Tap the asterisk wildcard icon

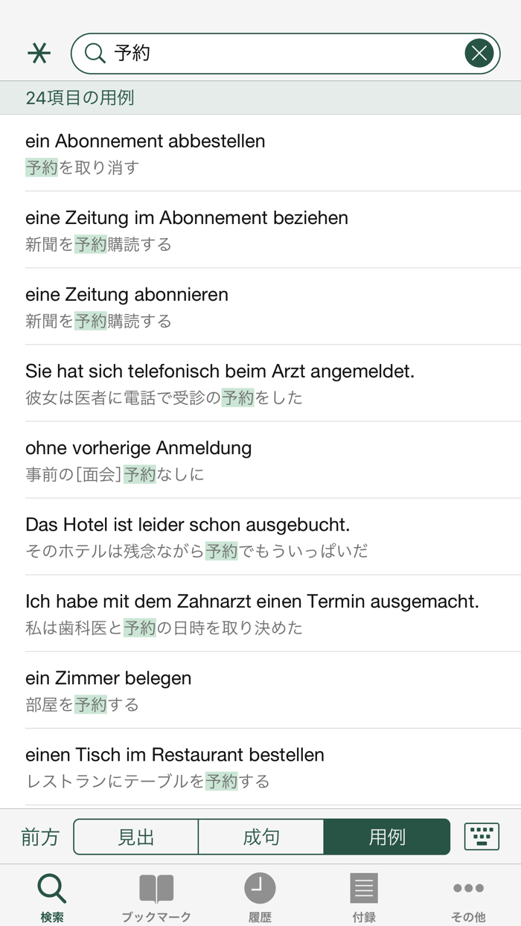point(39,54)
